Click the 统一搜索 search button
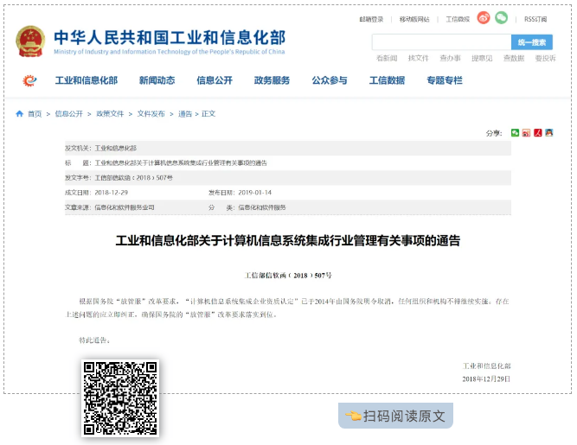 click(x=532, y=42)
